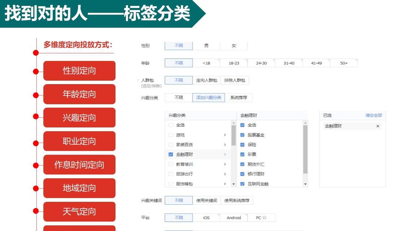
Task: Open the 添加兴趣分类 option
Action: (x=209, y=97)
